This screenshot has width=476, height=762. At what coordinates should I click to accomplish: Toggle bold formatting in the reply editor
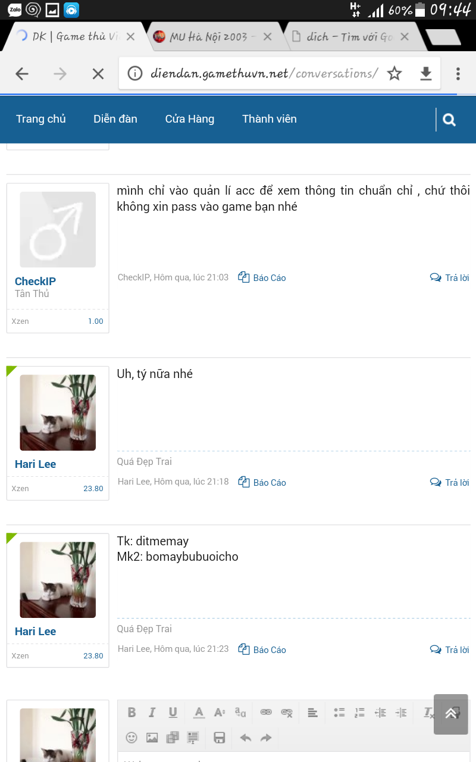[132, 713]
